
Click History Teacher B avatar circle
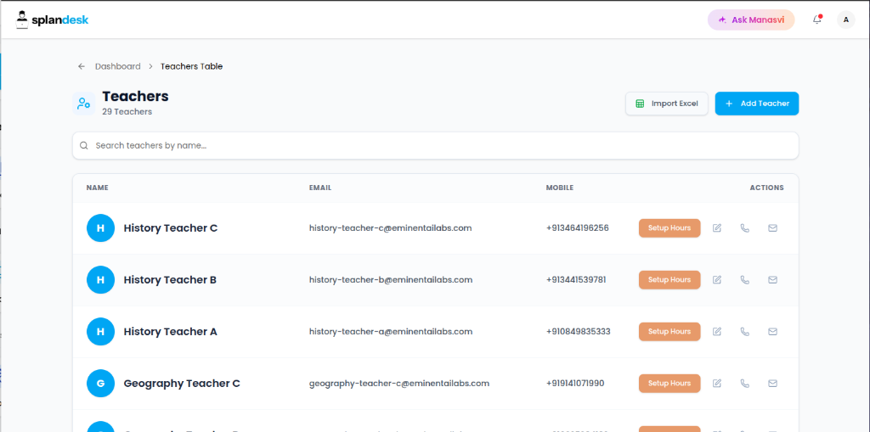click(x=100, y=280)
